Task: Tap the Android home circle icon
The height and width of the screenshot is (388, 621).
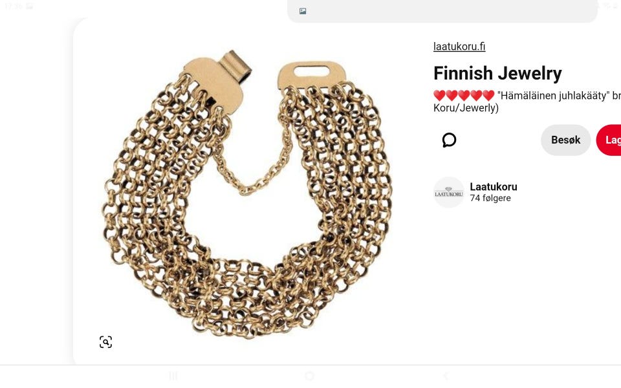Action: [x=310, y=376]
